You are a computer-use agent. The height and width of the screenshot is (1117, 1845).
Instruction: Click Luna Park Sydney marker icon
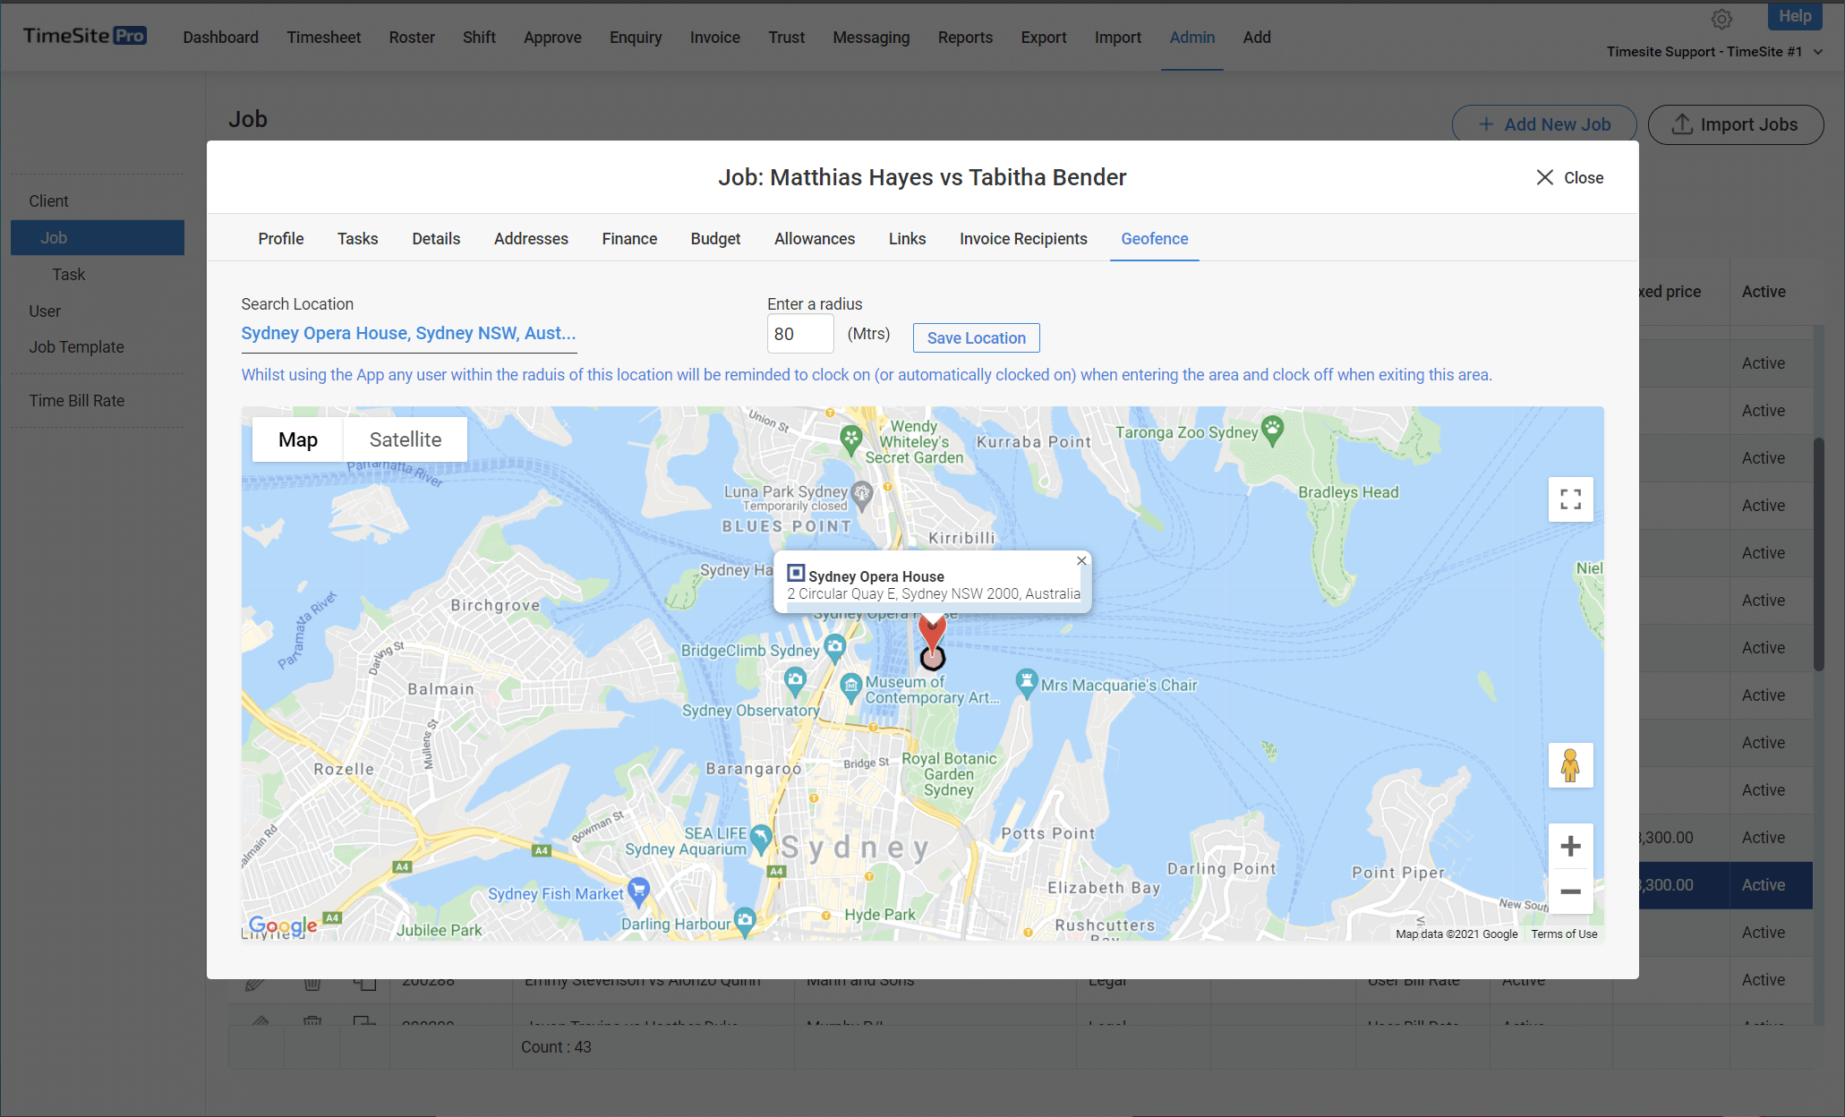(x=861, y=494)
